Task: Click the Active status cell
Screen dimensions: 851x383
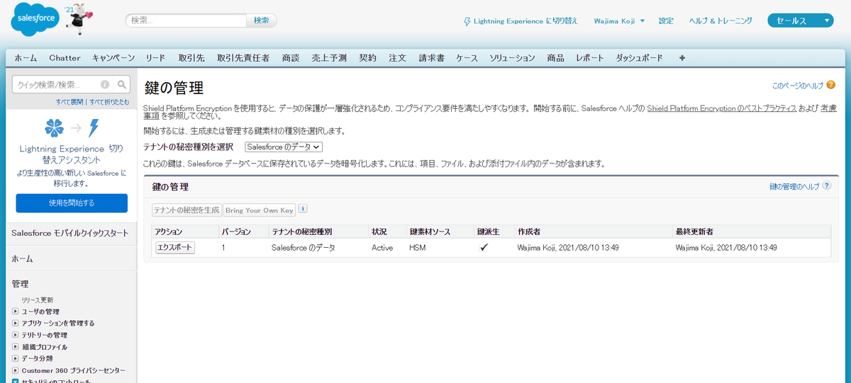Action: (x=382, y=248)
